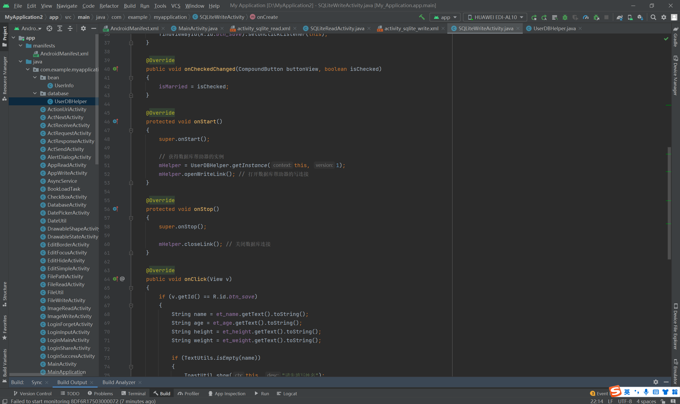This screenshot has width=680, height=404.
Task: Toggle fold marker at onStart method brace
Action: pos(131,131)
